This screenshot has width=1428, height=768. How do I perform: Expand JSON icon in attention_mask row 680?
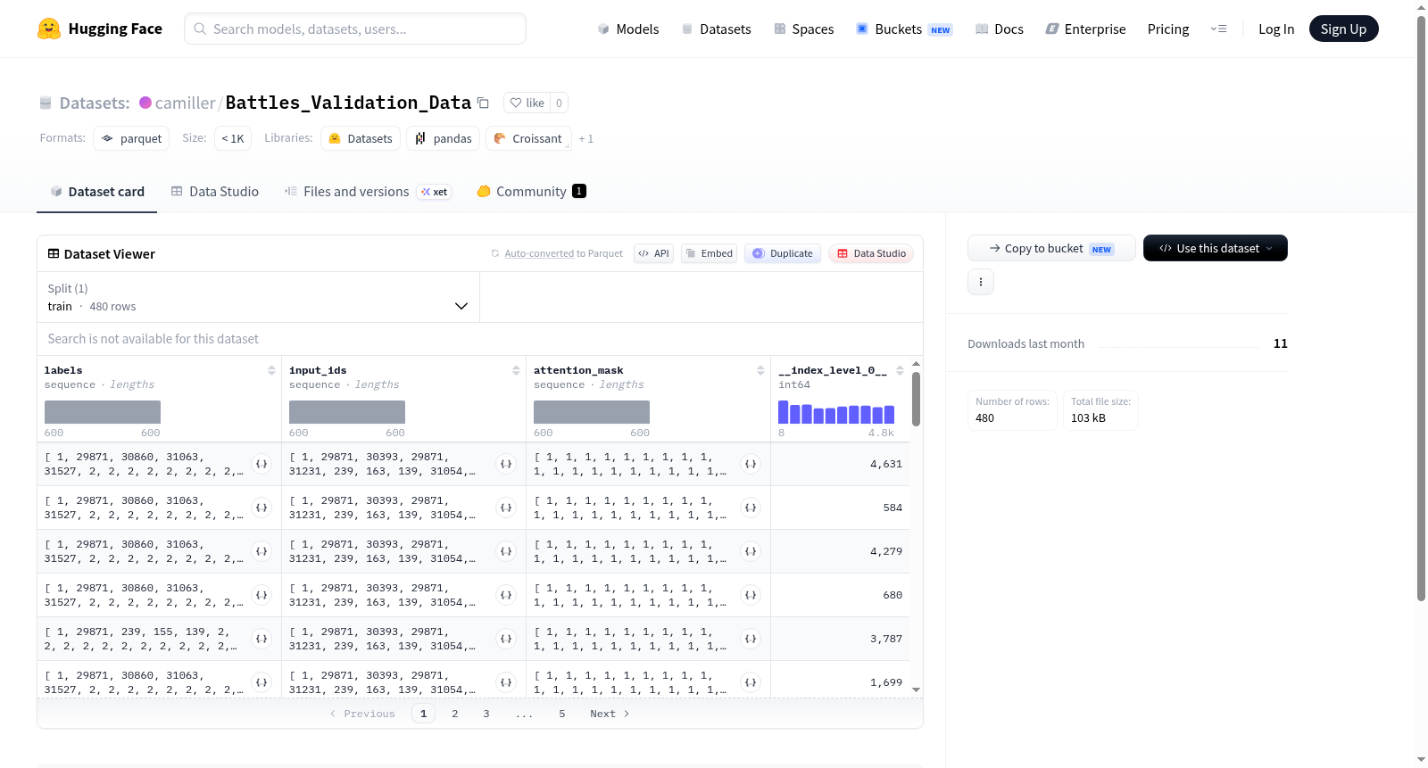pyautogui.click(x=751, y=595)
